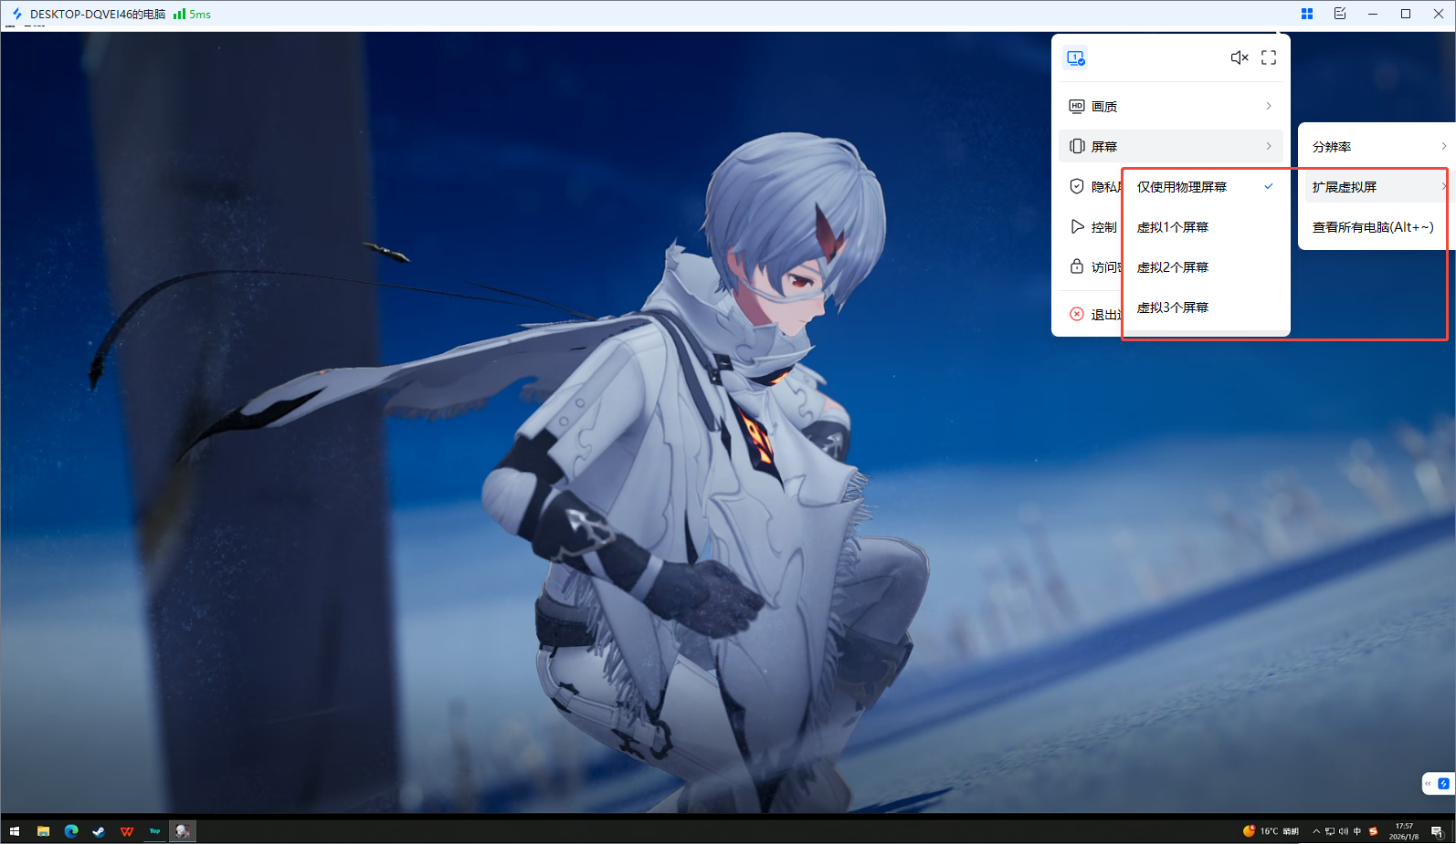The height and width of the screenshot is (844, 1456).
Task: Select 仅使用物理屏幕 option
Action: (x=1182, y=187)
